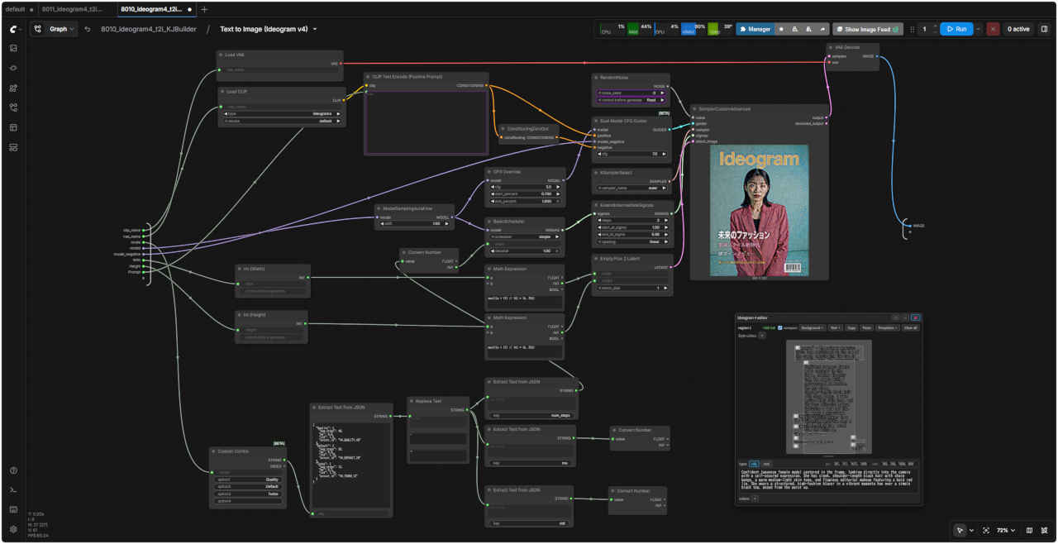The image size is (1058, 544).
Task: Click the Ideogram magazine cover preview image
Action: [760, 212]
